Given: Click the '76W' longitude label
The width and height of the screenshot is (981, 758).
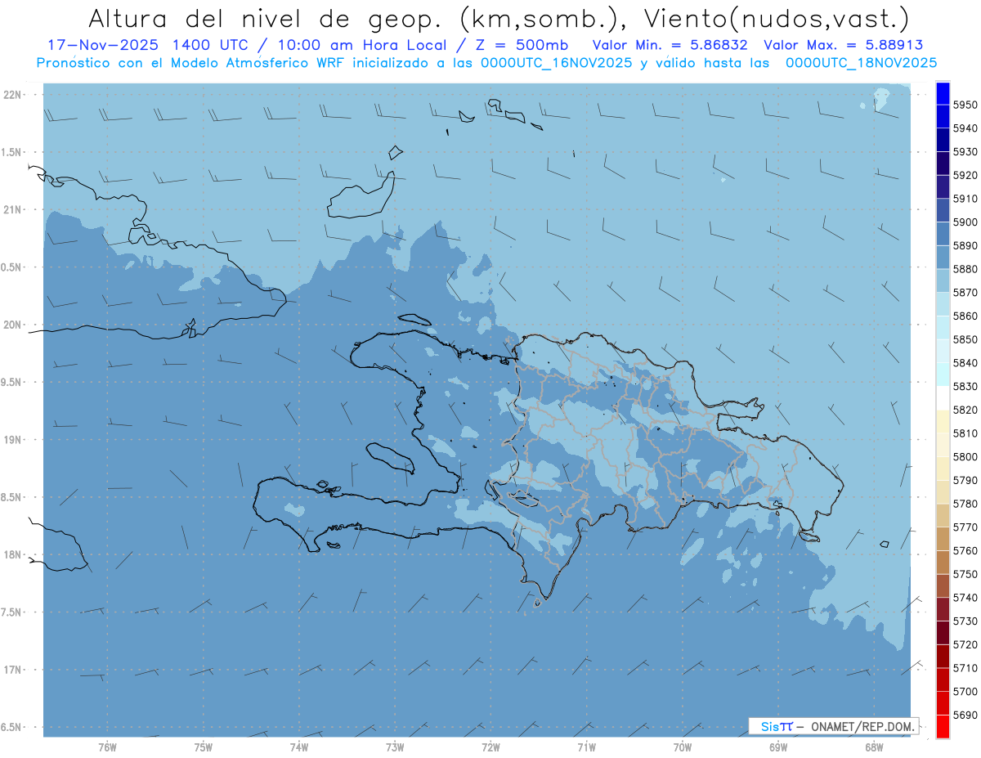Looking at the screenshot, I should (107, 747).
